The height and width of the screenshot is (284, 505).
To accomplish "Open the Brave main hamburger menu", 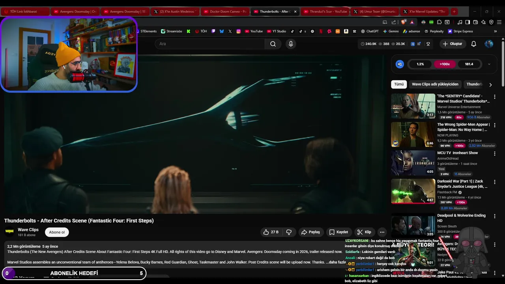I will [x=499, y=22].
